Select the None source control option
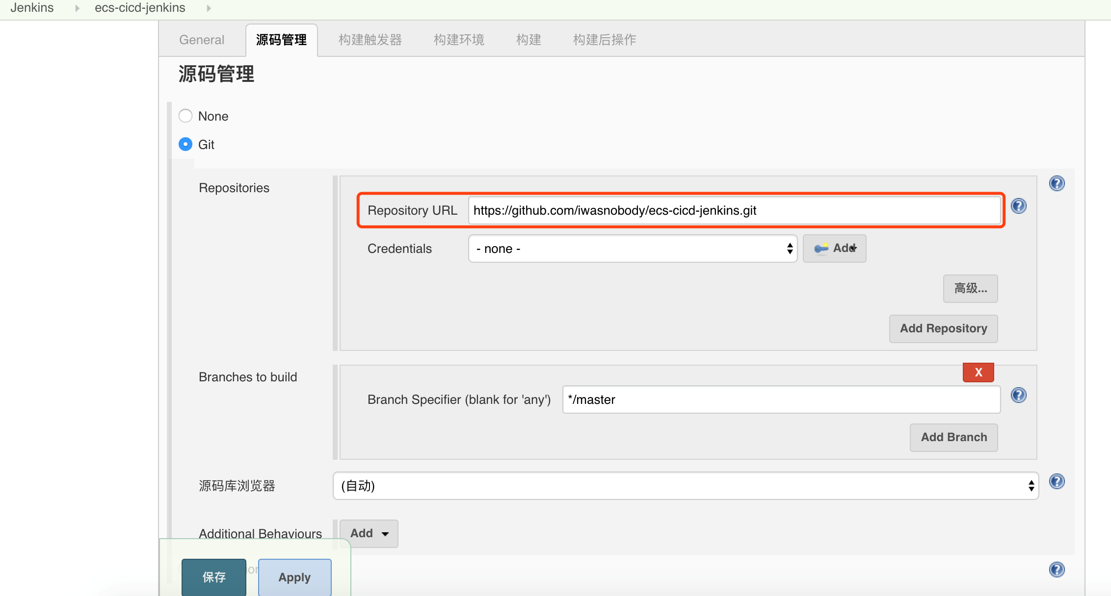 185,116
